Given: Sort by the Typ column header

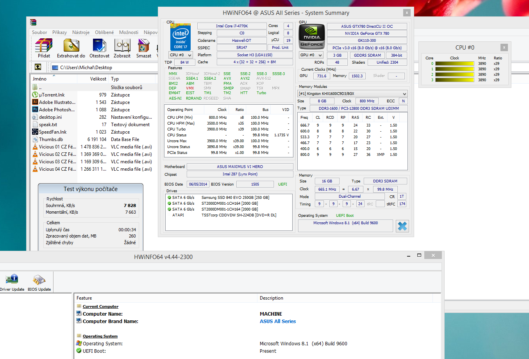Looking at the screenshot, I should coord(133,79).
